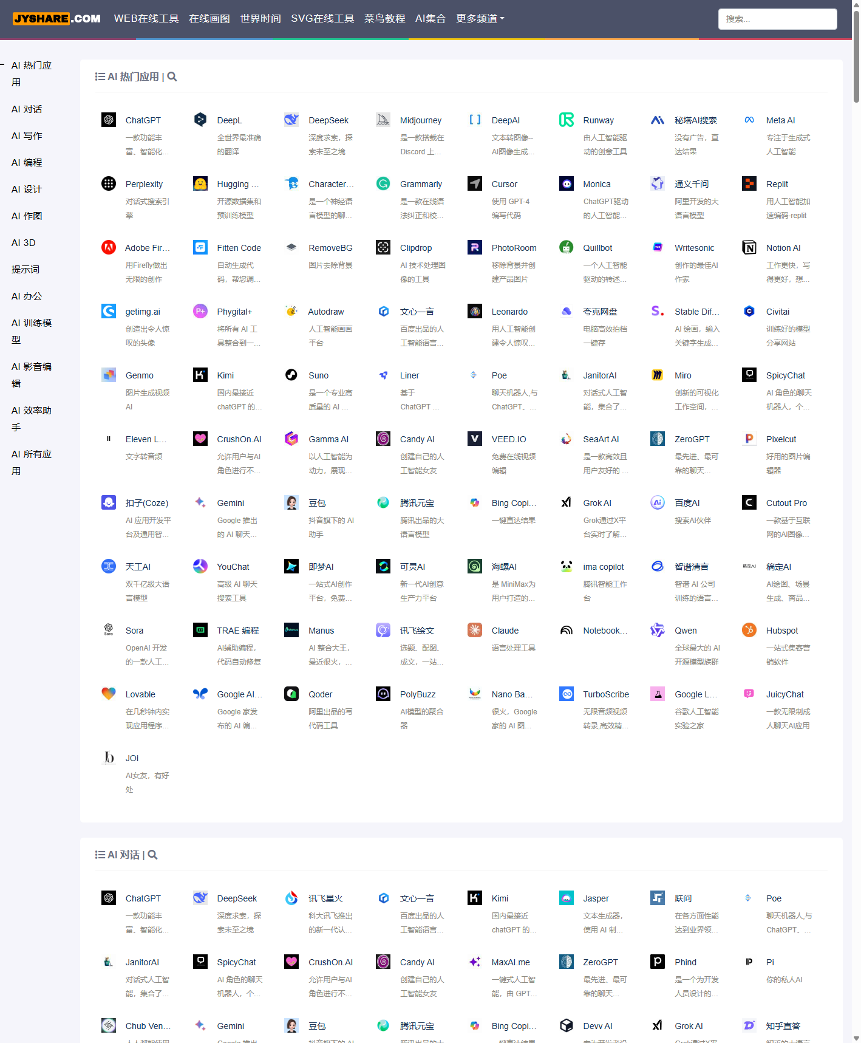
Task: Click the Midjourney sailboat icon
Action: click(x=383, y=120)
